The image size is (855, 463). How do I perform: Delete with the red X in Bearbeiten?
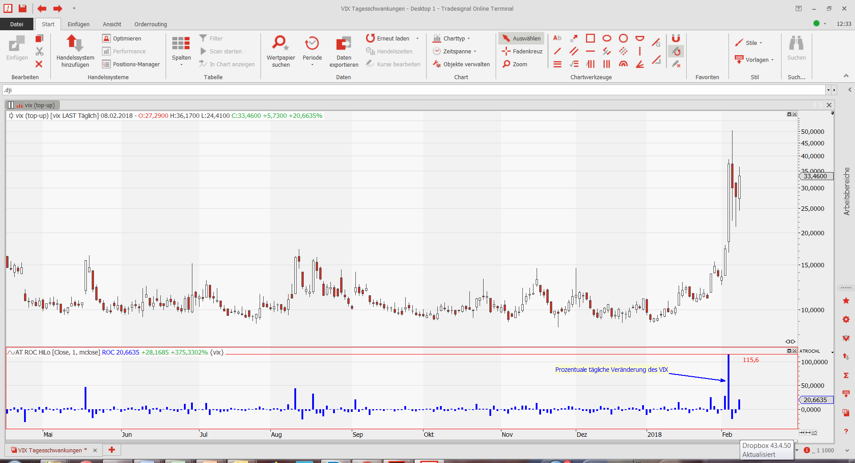coord(39,64)
